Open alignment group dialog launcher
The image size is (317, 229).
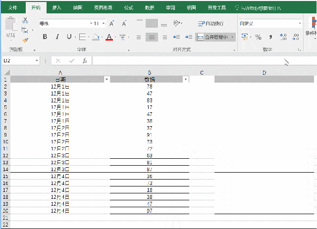point(234,50)
